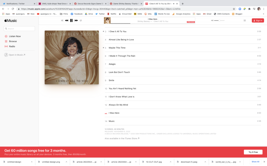The width and height of the screenshot is (267, 166).
Task: Open the Chrome three-dot menu
Action: point(264,9)
